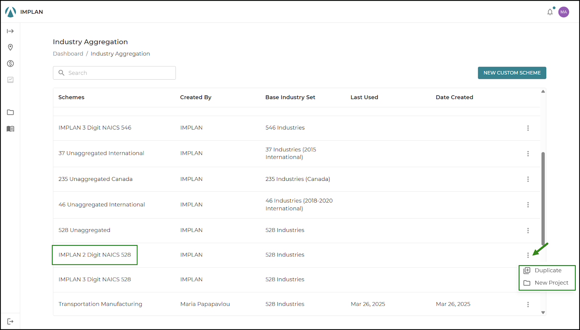Image resolution: width=580 pixels, height=330 pixels.
Task: Click scroll up arrow of schemes table
Action: pos(543,92)
